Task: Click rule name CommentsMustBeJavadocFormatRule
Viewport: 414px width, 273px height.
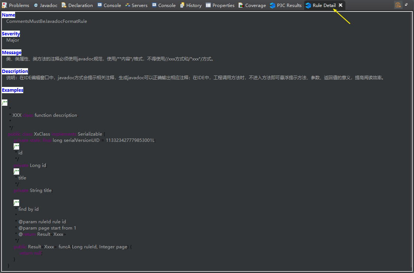Action: [46, 21]
